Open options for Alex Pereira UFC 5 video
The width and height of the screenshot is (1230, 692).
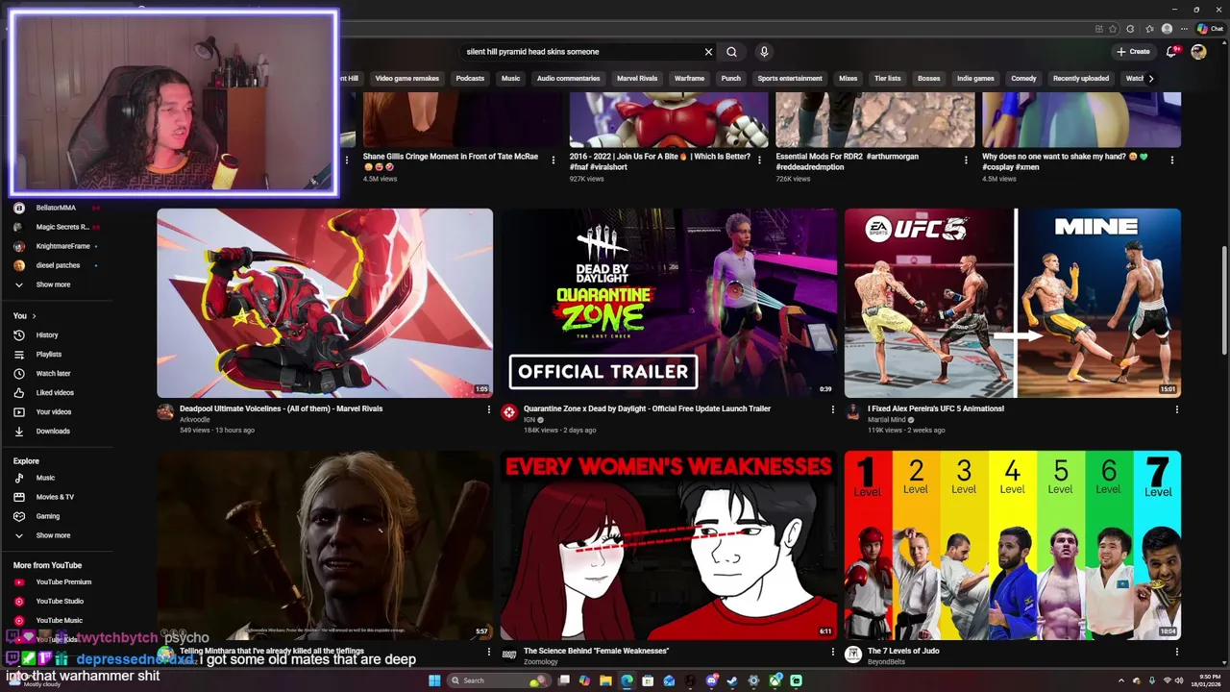[1176, 409]
